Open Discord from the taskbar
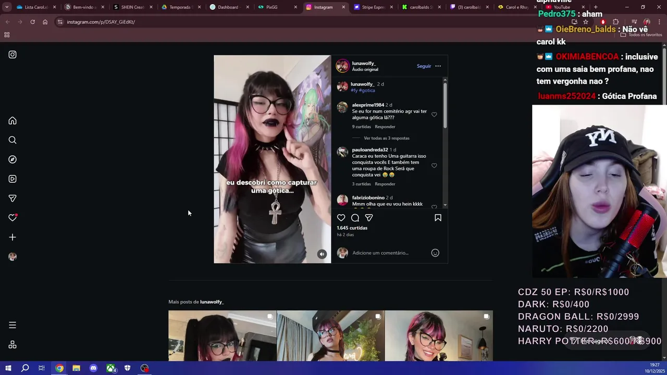This screenshot has height=375, width=667. pos(93,368)
